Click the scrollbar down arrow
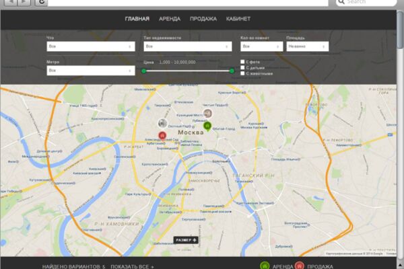This screenshot has width=404, height=269. (400, 265)
